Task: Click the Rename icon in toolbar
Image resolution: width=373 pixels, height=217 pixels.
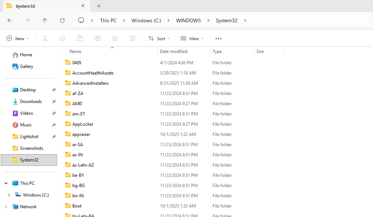Action: coord(98,38)
